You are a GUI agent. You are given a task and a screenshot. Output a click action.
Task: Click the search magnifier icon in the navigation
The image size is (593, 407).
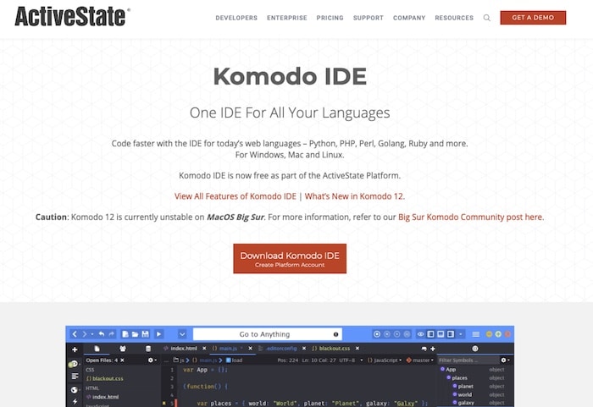487,18
